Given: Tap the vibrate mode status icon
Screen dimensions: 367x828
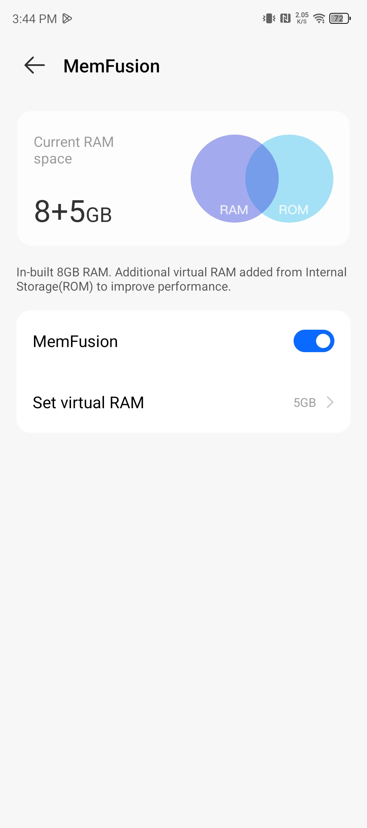Looking at the screenshot, I should click(269, 18).
